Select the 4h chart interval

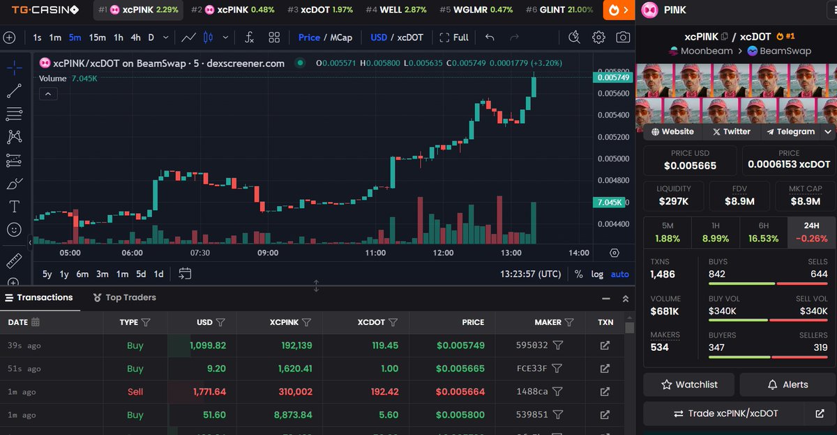135,38
